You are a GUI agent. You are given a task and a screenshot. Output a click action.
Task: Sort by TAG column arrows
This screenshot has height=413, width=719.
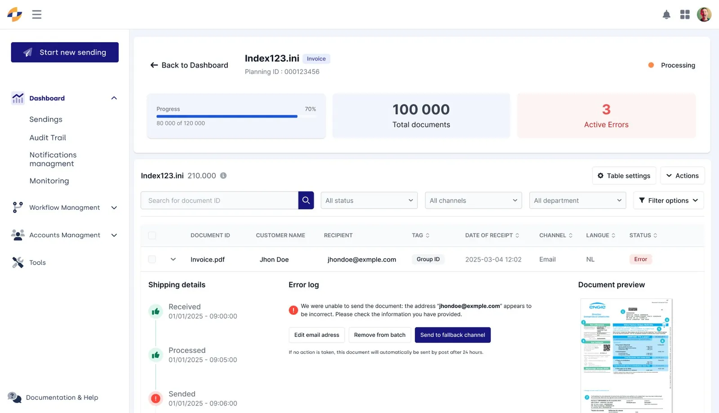pos(428,235)
